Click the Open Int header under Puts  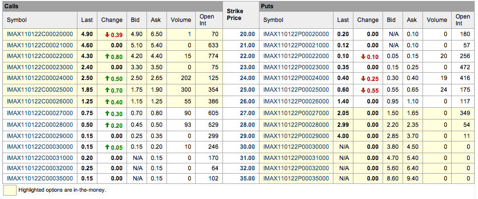pyautogui.click(x=462, y=20)
